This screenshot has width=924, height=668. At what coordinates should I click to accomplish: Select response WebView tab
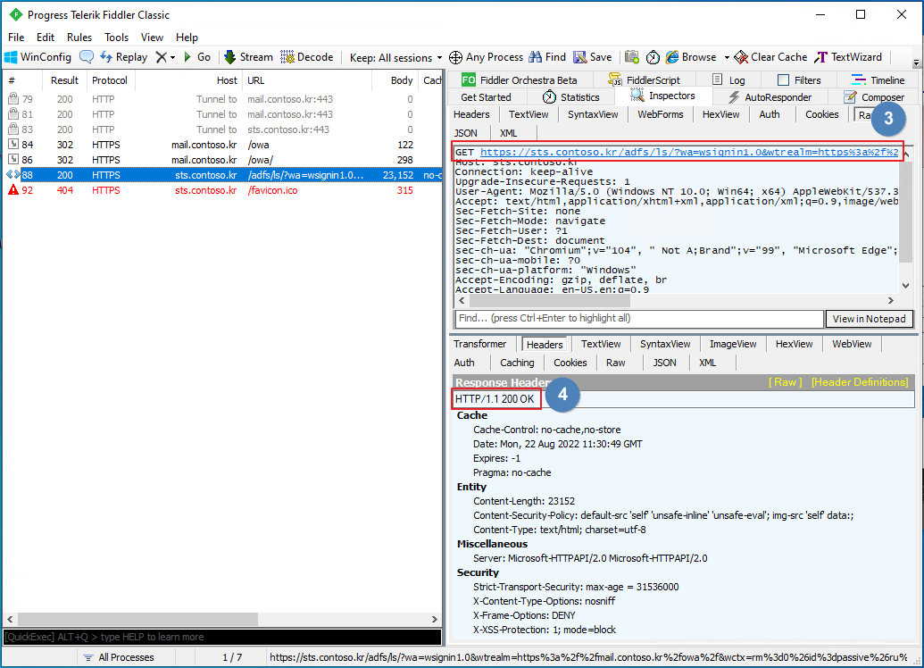(x=852, y=344)
